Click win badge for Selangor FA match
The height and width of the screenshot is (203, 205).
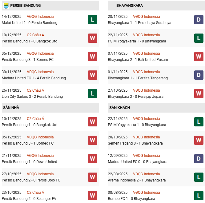[x=93, y=196]
